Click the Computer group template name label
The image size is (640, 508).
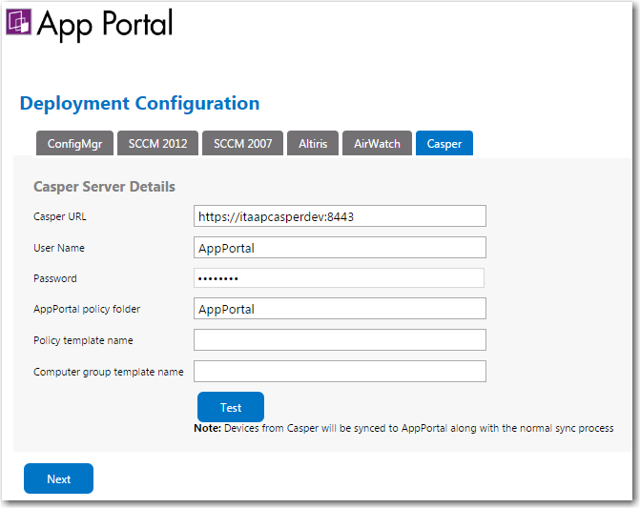click(109, 372)
